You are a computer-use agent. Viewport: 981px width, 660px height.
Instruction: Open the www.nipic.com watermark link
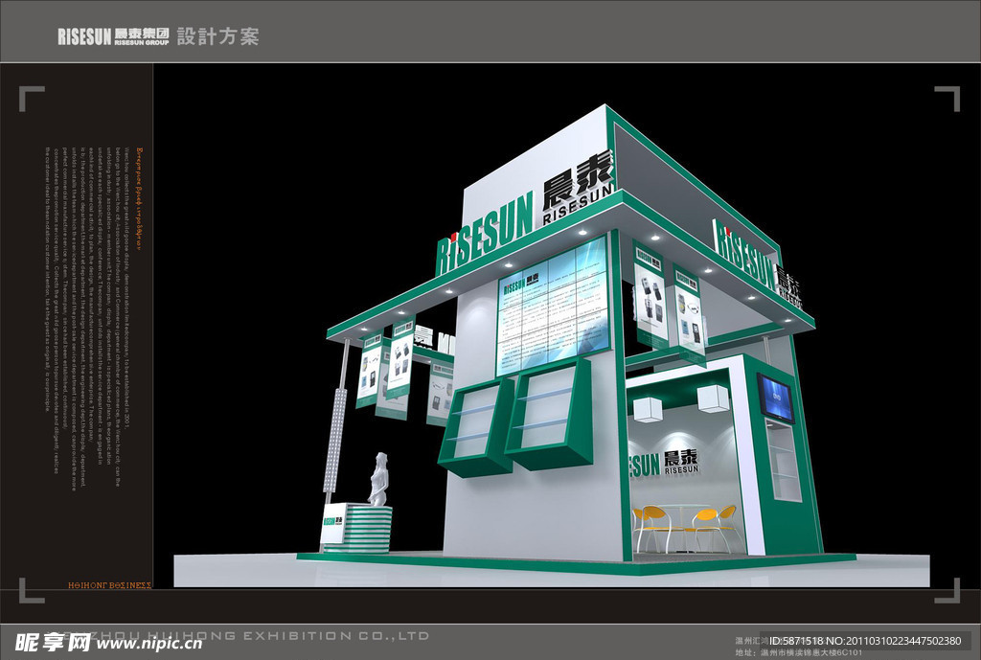click(150, 643)
